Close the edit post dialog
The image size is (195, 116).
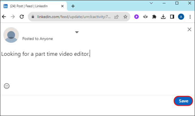189,30
